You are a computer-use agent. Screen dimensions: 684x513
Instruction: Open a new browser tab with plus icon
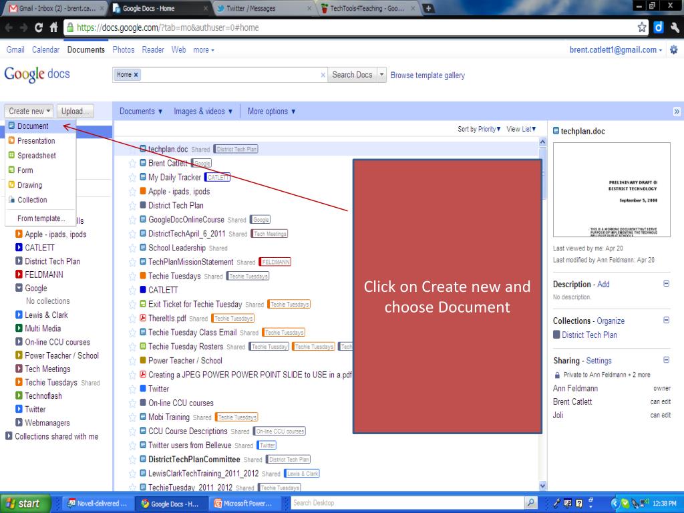(428, 8)
